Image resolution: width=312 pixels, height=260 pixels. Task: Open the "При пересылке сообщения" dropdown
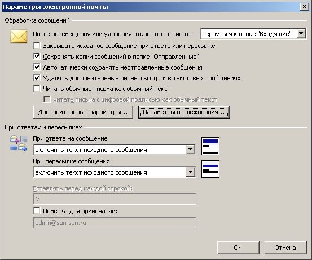click(191, 172)
